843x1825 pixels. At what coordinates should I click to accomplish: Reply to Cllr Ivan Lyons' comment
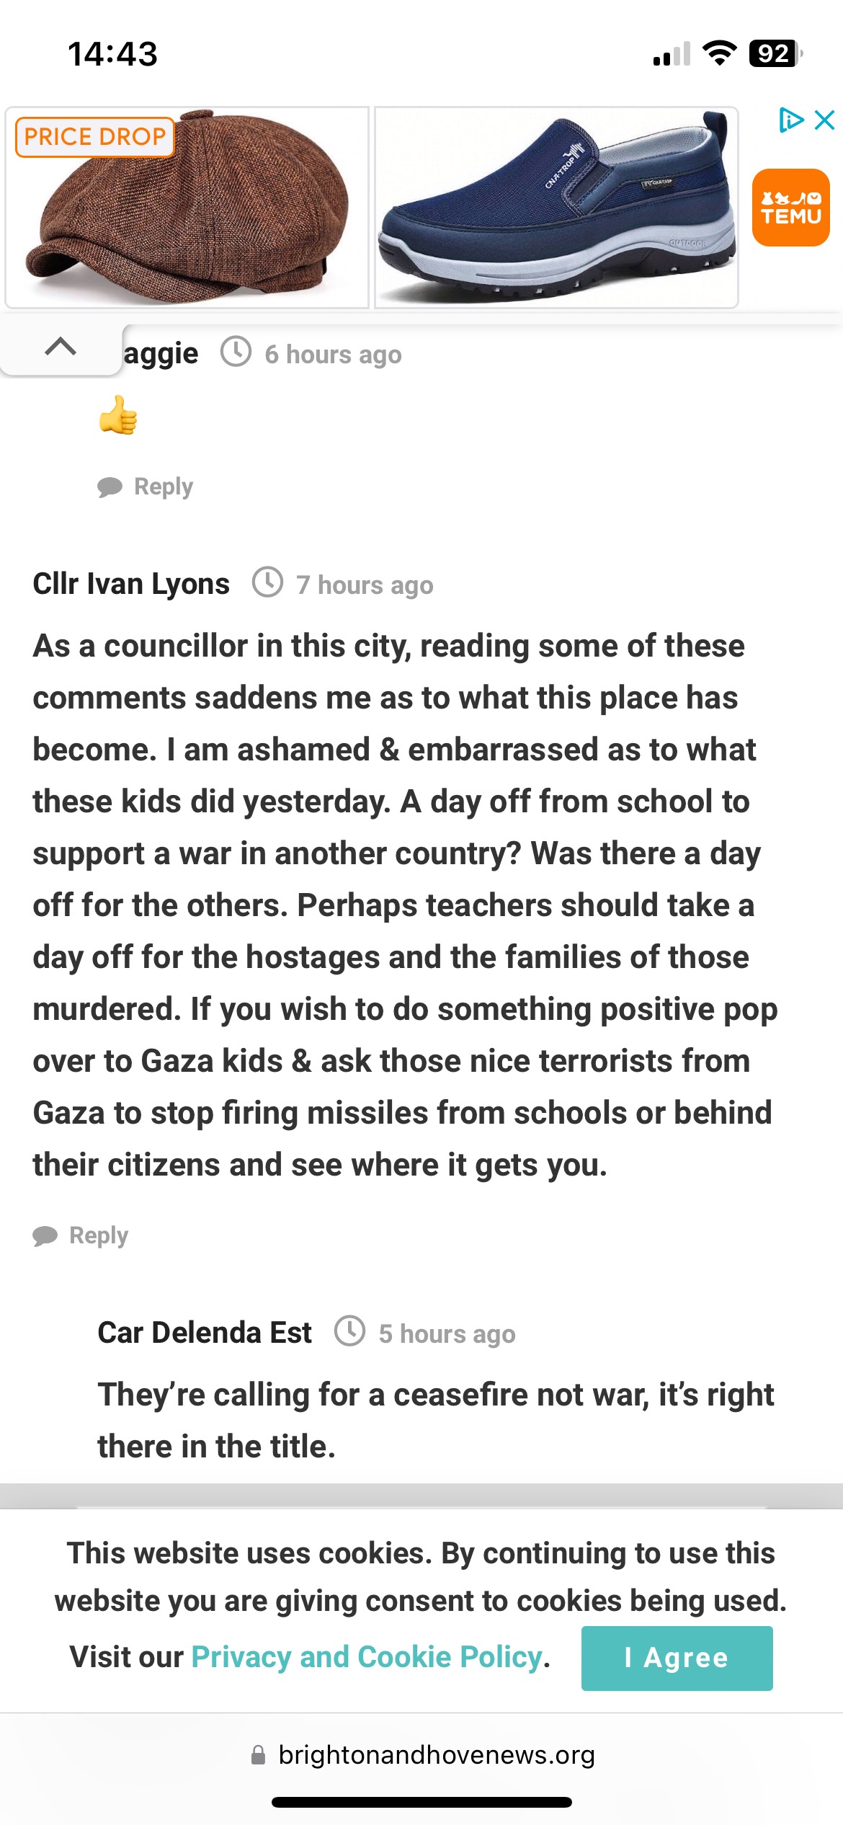coord(99,1235)
